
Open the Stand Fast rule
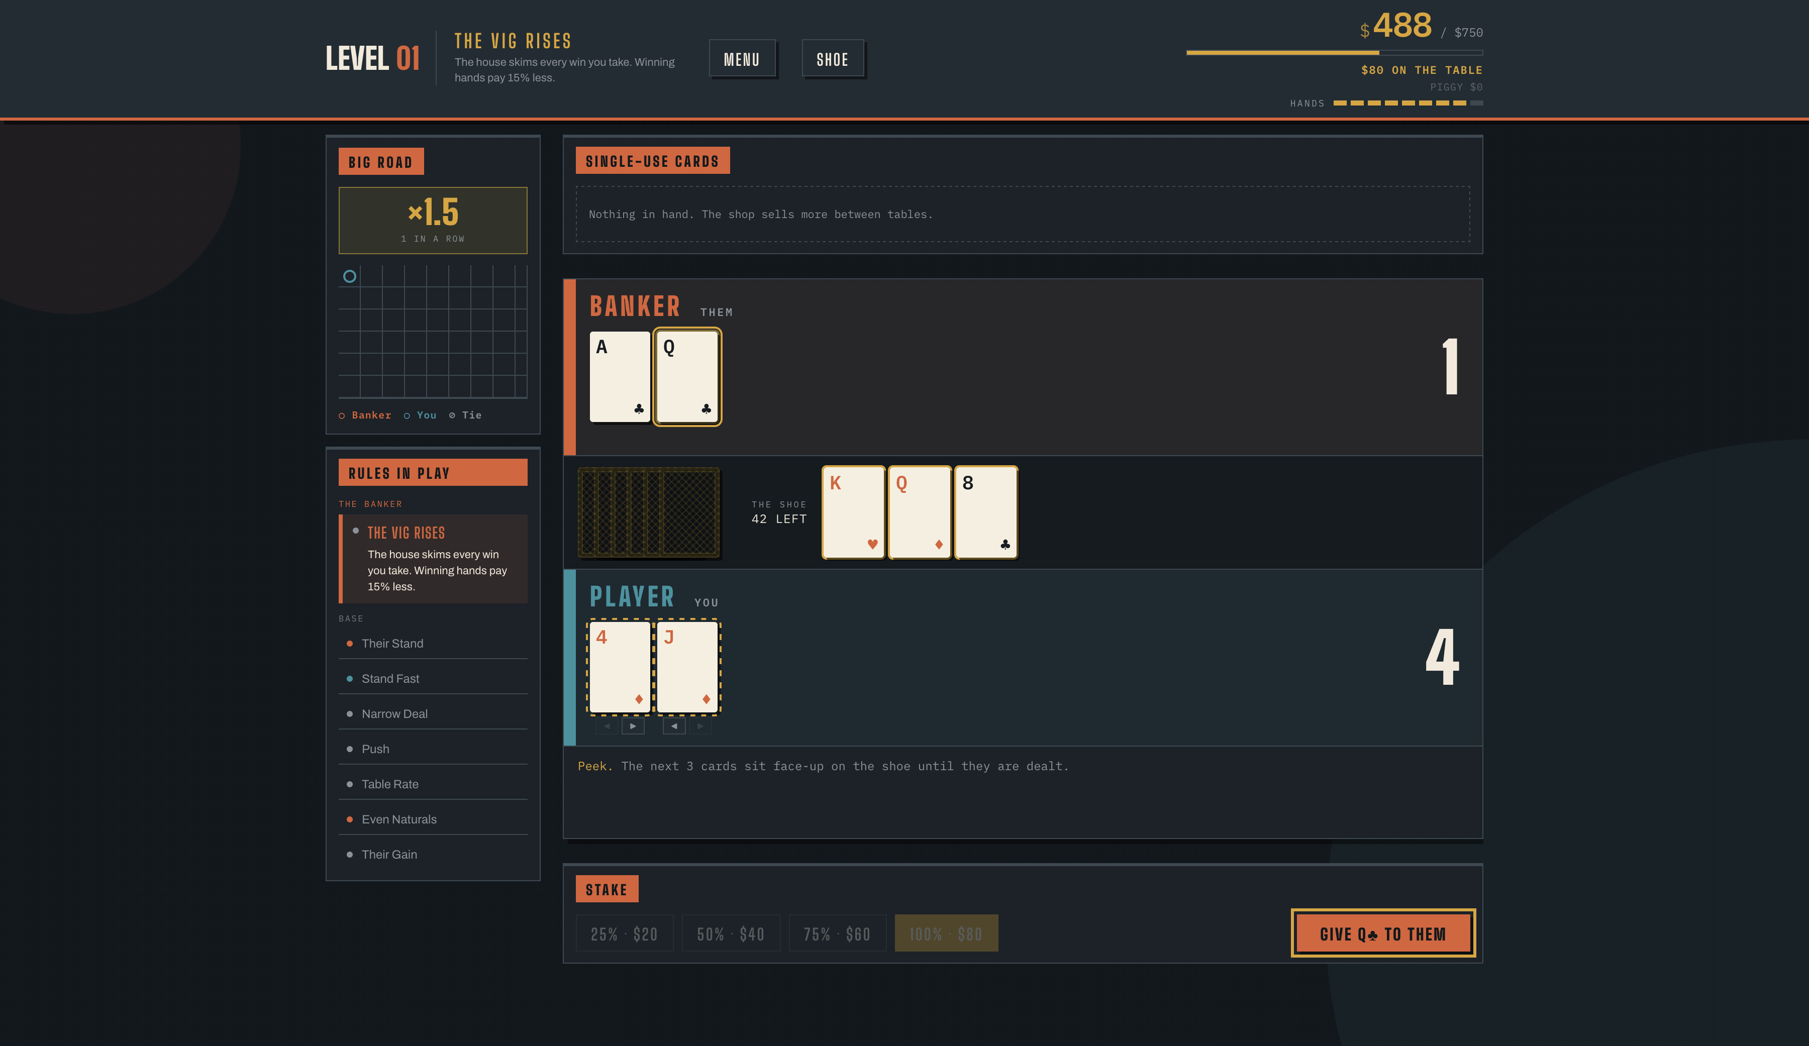(x=433, y=678)
